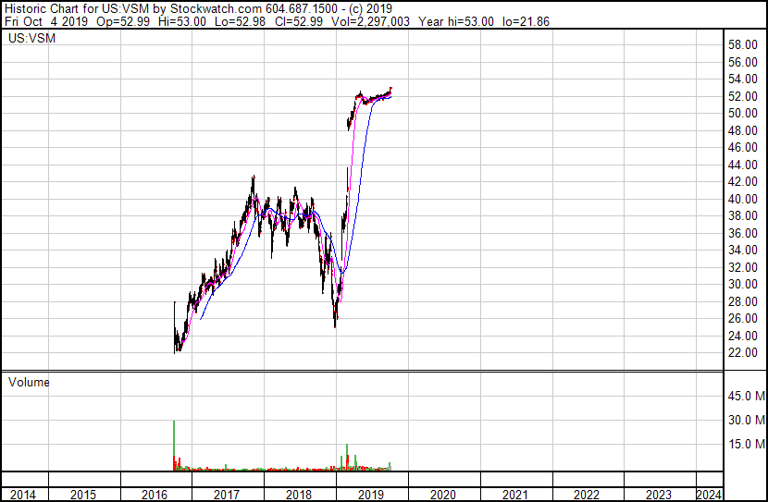The image size is (768, 502).
Task: Click the 2024 year label
Action: pos(709,495)
